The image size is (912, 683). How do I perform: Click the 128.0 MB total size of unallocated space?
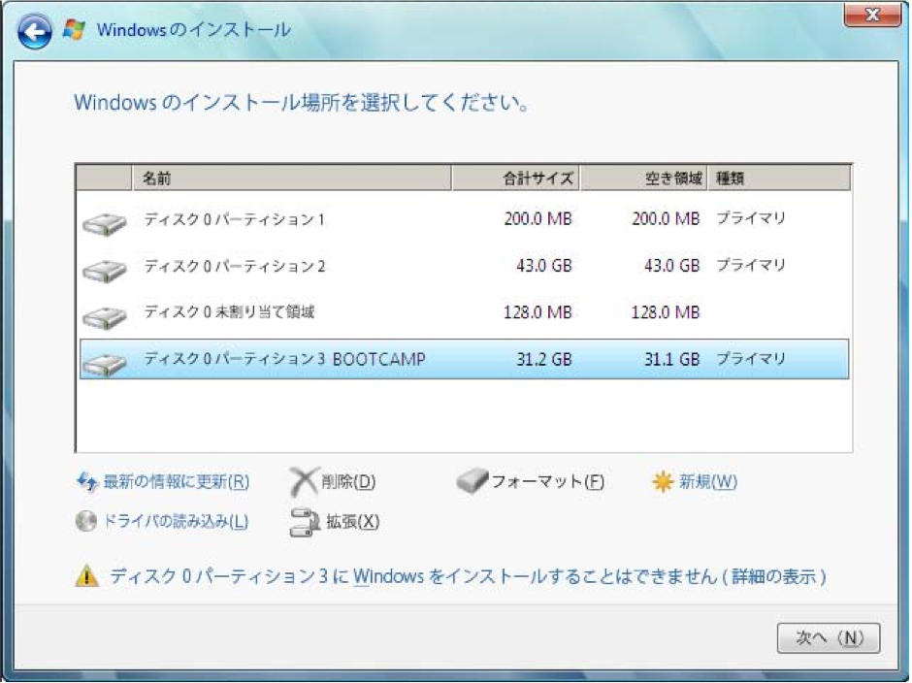(x=538, y=312)
